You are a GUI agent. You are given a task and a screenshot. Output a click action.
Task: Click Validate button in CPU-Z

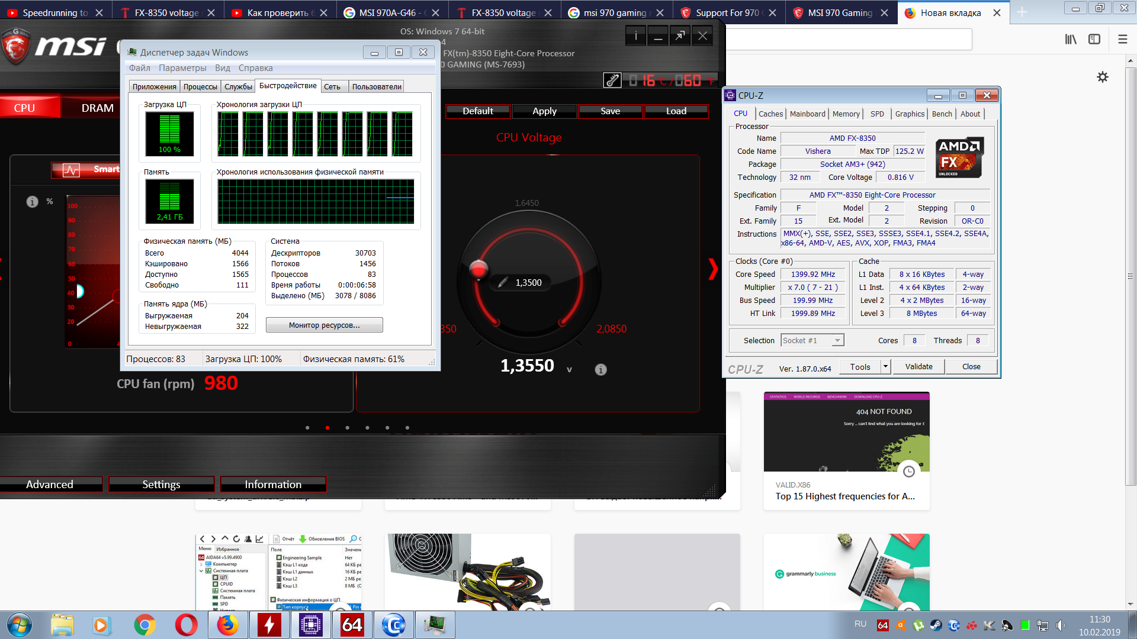pyautogui.click(x=918, y=367)
